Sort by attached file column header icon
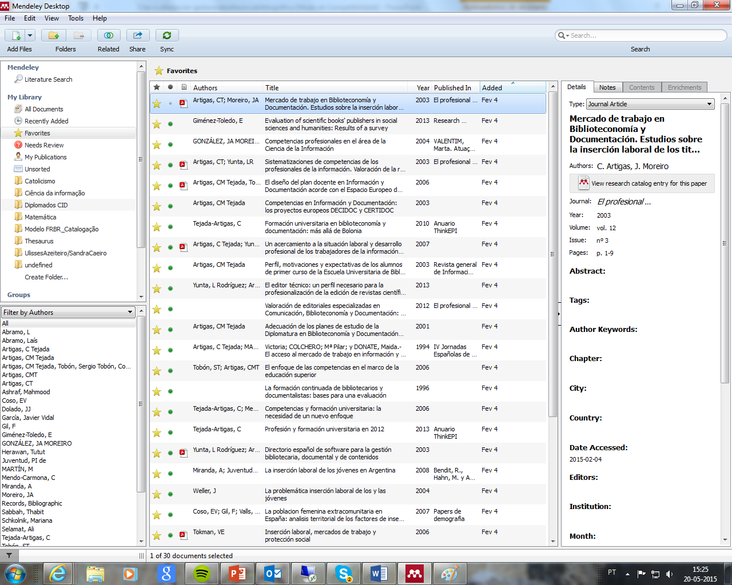Viewport: 732px width, 585px height. pyautogui.click(x=184, y=87)
